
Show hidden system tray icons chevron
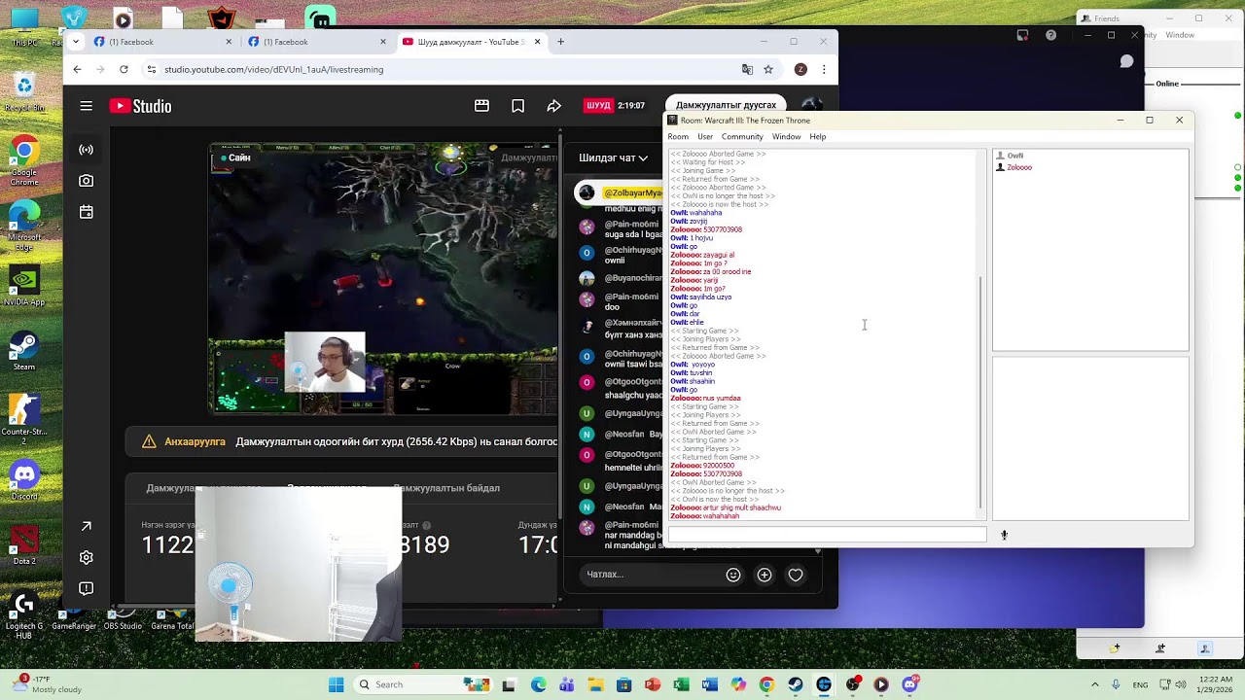point(1094,684)
